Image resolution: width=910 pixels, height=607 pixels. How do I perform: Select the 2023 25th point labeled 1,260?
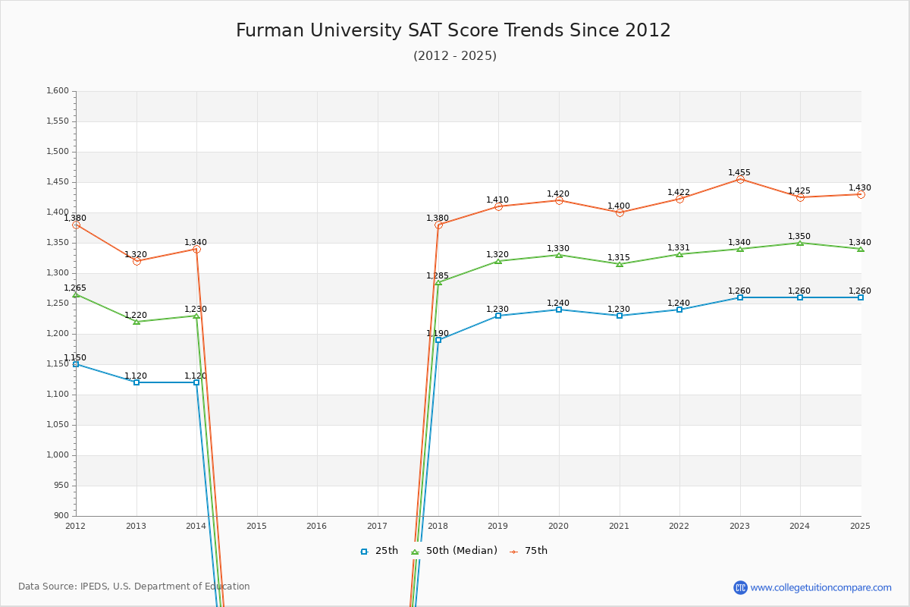740,297
